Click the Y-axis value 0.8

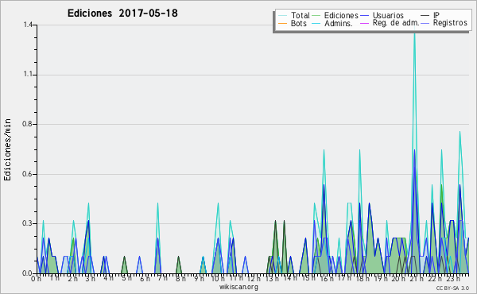[x=27, y=124]
